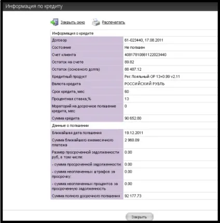Viewport: 220px width, 223px height.
Task: Select loan term value 60
Action: [127, 91]
